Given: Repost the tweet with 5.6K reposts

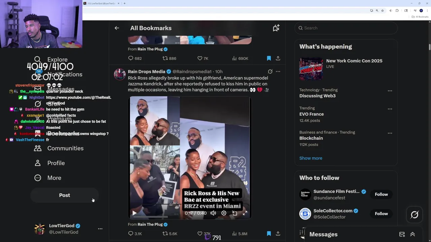Looking at the screenshot, I should pos(170,234).
